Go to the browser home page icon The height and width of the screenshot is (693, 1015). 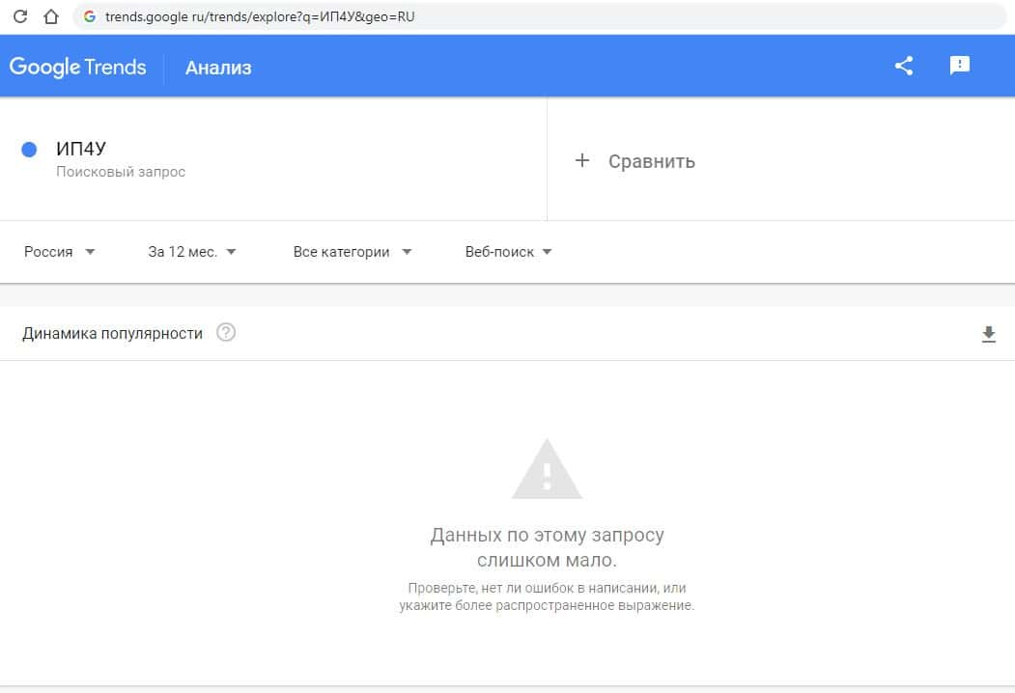tap(51, 16)
